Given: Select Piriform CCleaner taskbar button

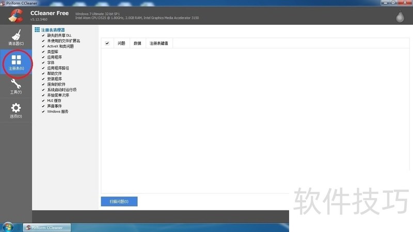Looking at the screenshot, I should (47, 227).
